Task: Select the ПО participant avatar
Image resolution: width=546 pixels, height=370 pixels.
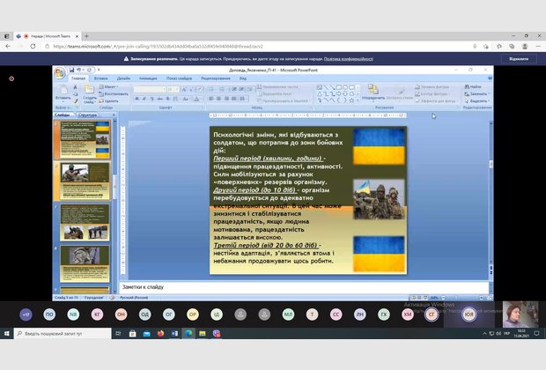Action: [x=49, y=314]
